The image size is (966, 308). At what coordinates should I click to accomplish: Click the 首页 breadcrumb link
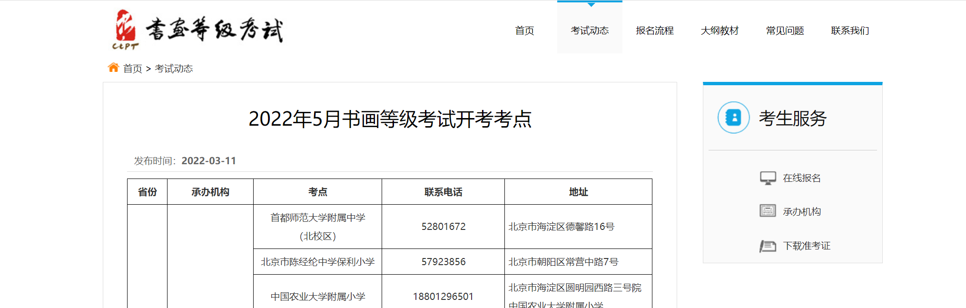[x=132, y=69]
